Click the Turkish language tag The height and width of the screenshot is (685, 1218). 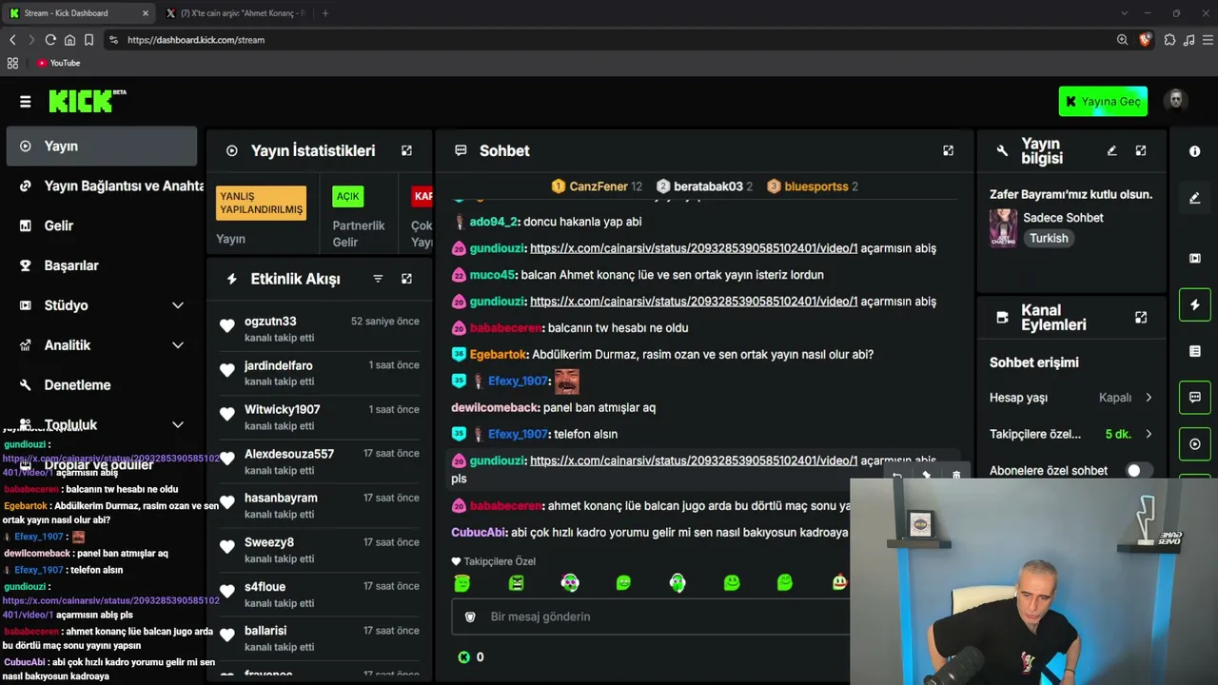click(x=1049, y=238)
